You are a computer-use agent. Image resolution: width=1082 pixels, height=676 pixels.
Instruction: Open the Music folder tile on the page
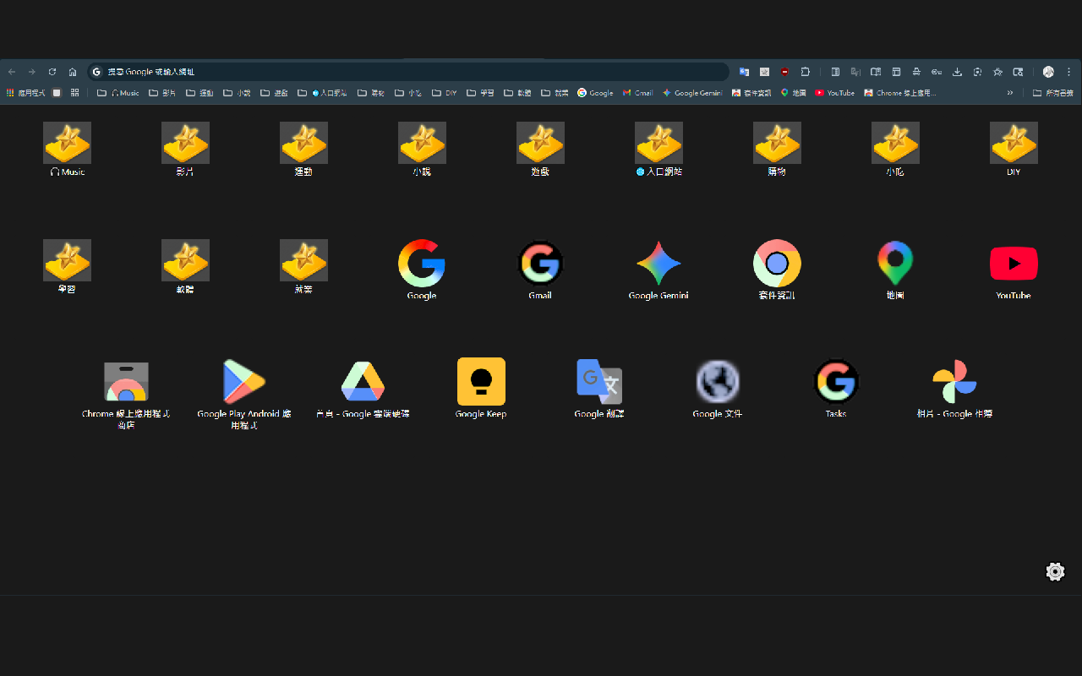(x=67, y=150)
